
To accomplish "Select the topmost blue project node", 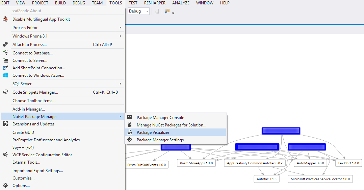I will click(281, 131).
